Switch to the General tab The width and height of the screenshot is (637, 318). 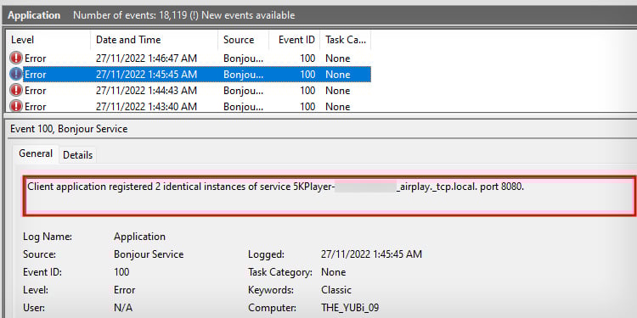pos(36,153)
